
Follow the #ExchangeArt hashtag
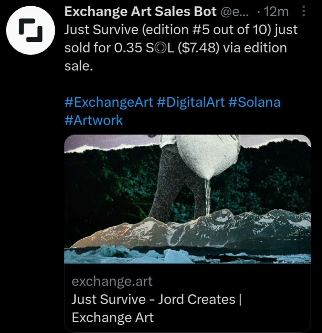pyautogui.click(x=109, y=102)
